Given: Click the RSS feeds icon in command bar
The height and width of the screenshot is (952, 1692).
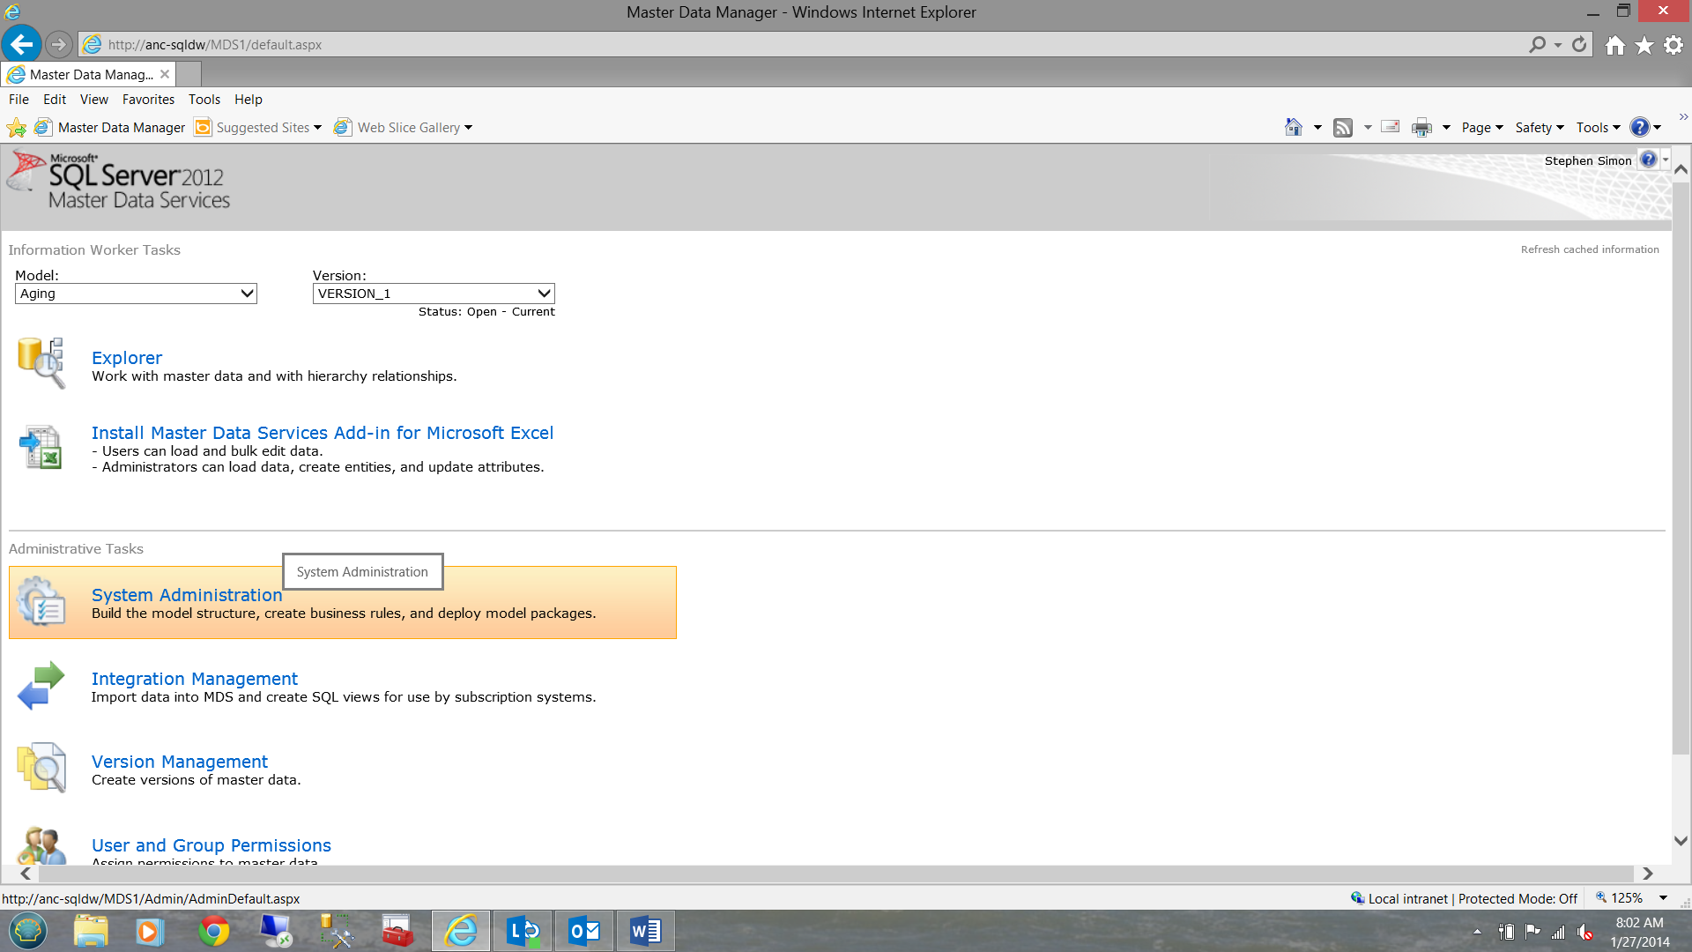Looking at the screenshot, I should (x=1342, y=128).
